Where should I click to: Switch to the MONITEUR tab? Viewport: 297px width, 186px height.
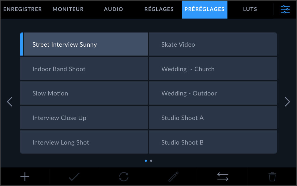[68, 9]
